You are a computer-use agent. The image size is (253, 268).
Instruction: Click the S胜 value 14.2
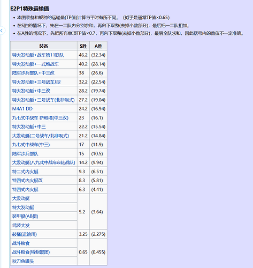click(83, 162)
